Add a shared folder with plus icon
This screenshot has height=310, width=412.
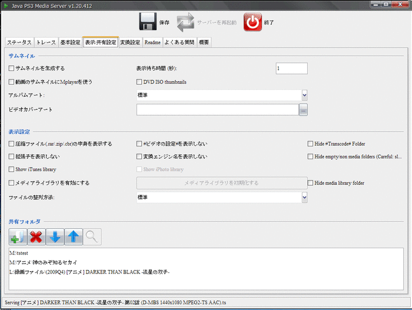click(18, 236)
